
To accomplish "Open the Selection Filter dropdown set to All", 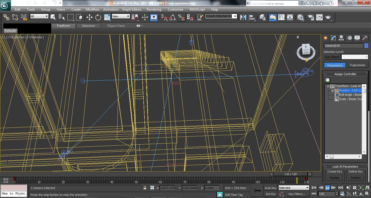I will [39, 16].
